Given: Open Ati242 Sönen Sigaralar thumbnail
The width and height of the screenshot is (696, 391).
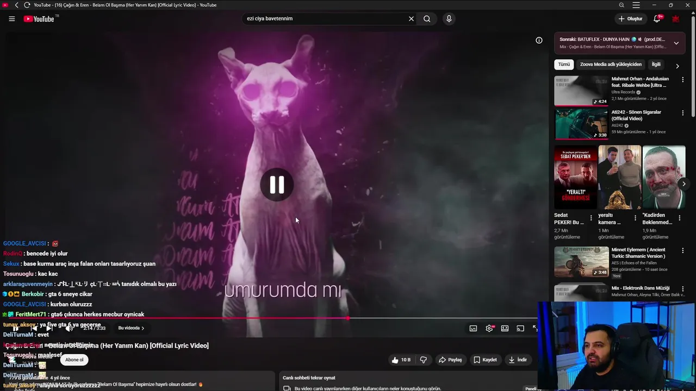Looking at the screenshot, I should [x=581, y=124].
